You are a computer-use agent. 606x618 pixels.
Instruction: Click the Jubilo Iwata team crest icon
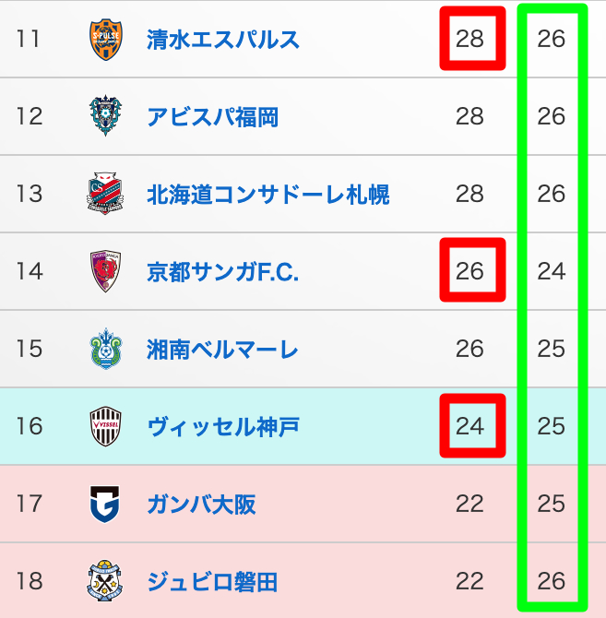click(x=105, y=582)
